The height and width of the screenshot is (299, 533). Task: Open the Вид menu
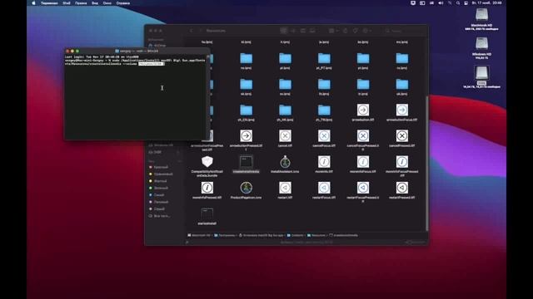(x=95, y=3)
